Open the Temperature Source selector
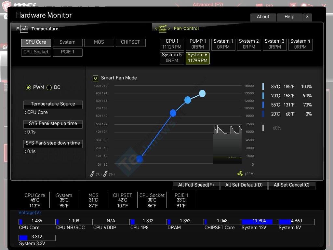 click(x=53, y=104)
